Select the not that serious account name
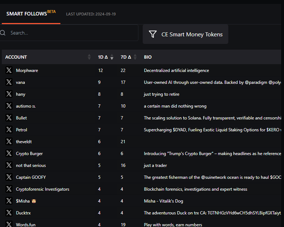This screenshot has width=284, height=227. pyautogui.click(x=31, y=165)
